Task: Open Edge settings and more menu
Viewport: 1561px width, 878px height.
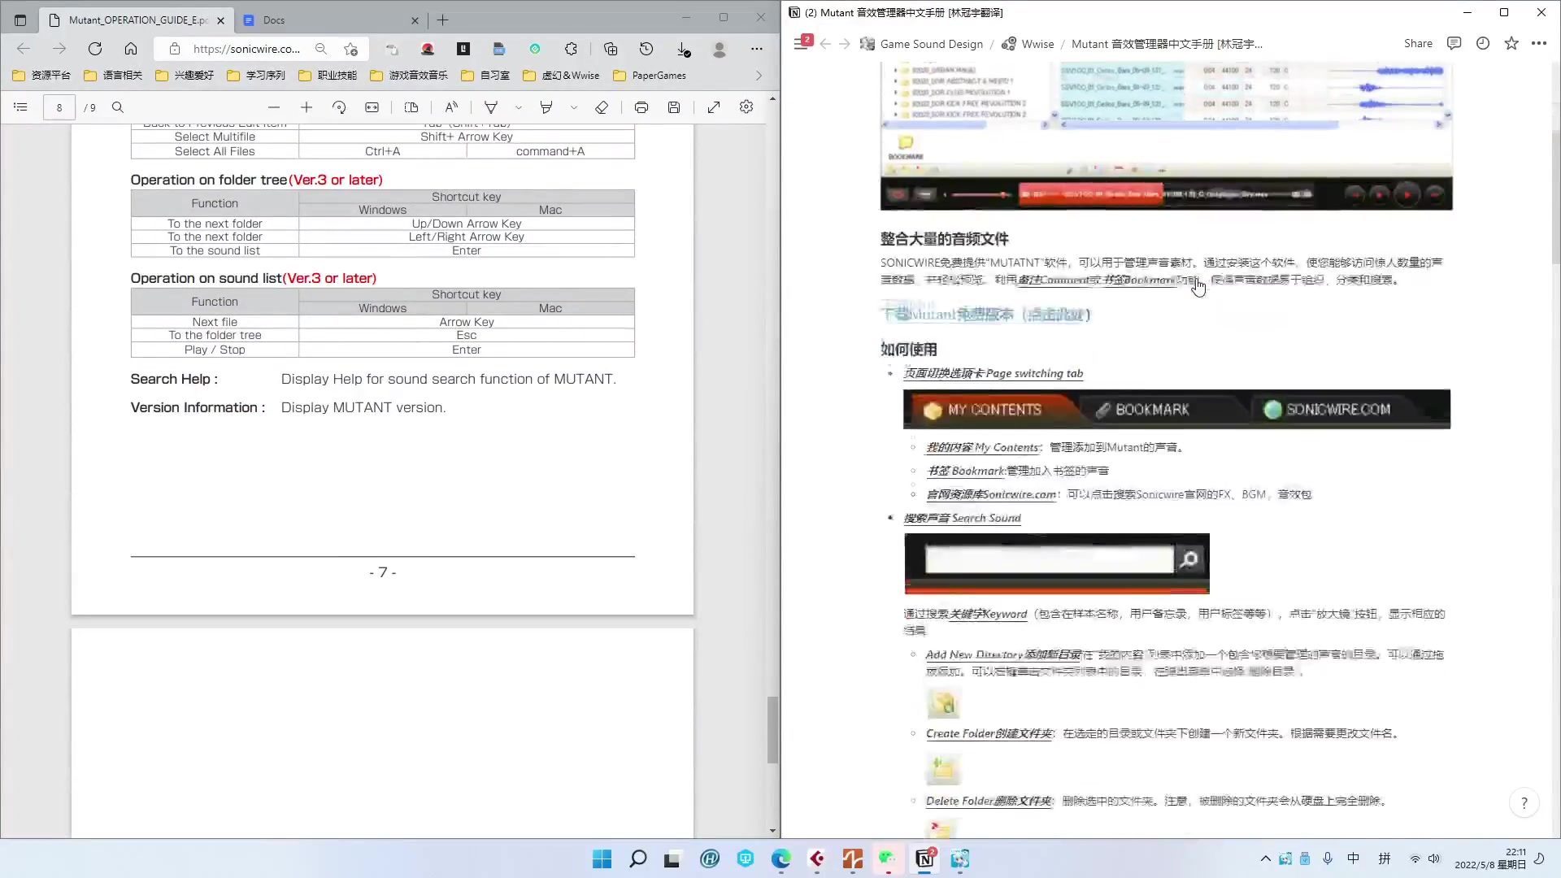Action: [x=757, y=49]
